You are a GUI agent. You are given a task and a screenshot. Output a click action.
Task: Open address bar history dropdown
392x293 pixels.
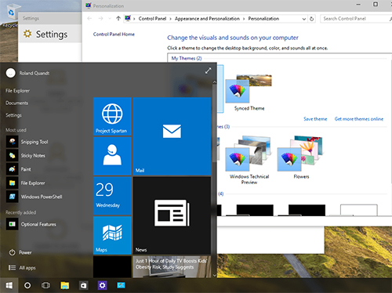point(304,19)
